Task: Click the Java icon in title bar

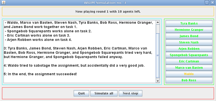Action: (x=4, y=3)
